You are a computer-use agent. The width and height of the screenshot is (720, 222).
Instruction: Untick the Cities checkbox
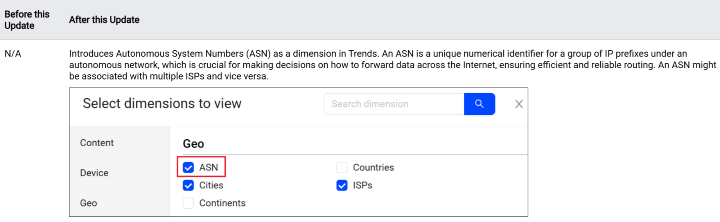pos(188,185)
